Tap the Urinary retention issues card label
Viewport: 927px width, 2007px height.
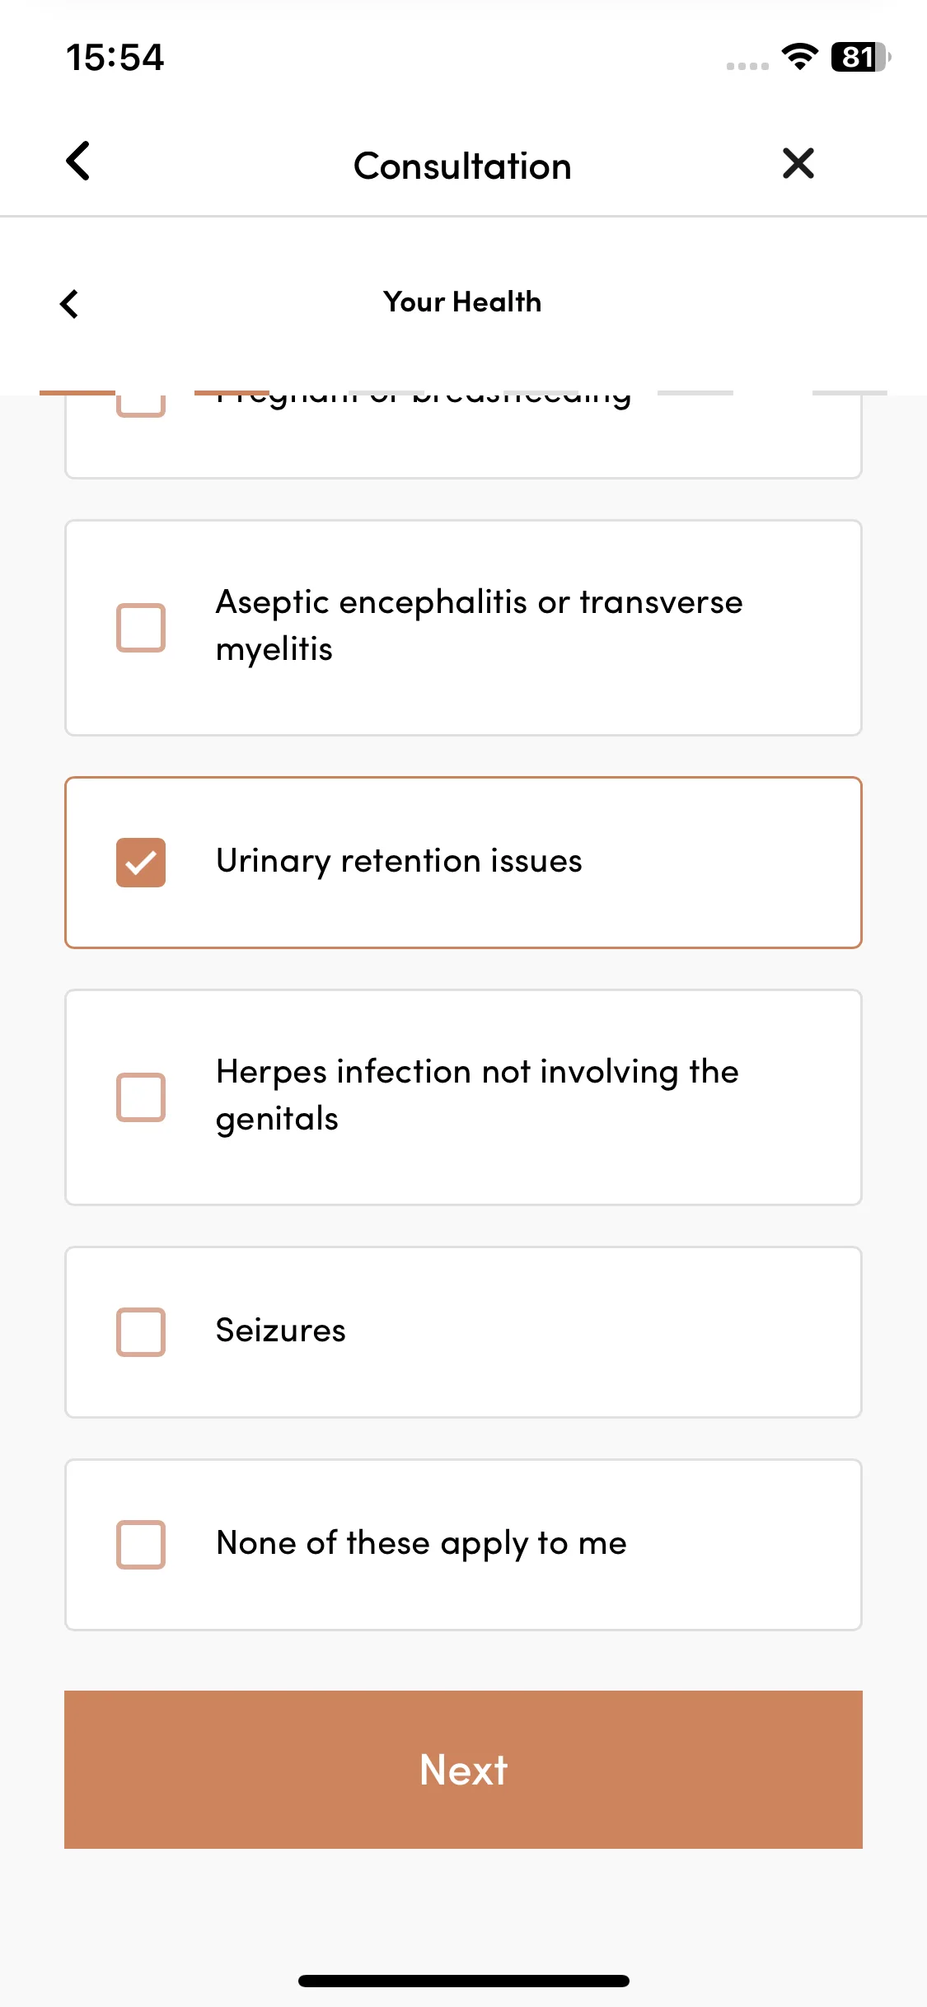pos(399,861)
